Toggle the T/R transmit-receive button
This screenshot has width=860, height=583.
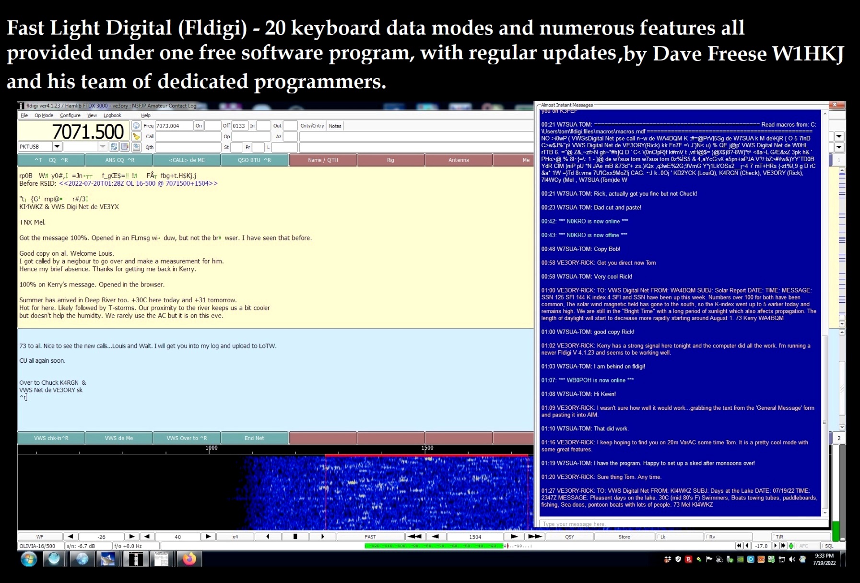coord(779,537)
